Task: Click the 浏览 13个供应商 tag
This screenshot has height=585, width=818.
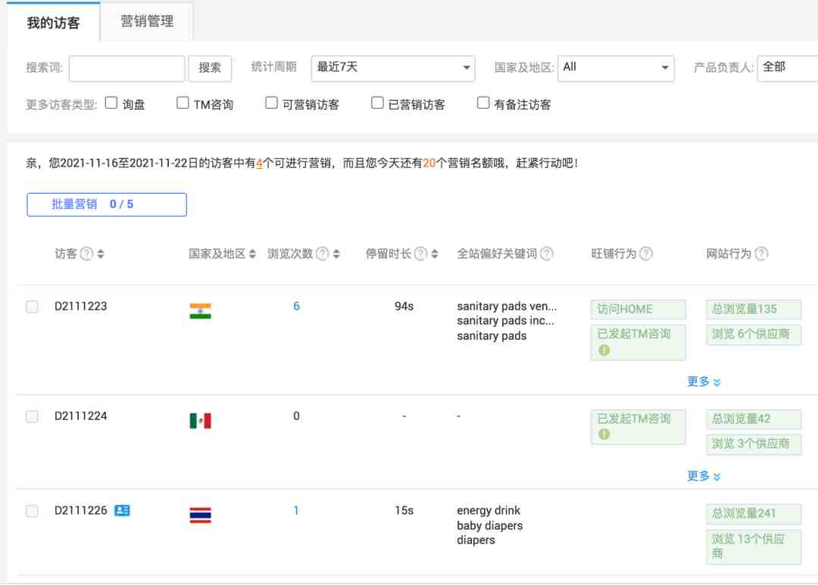Action: 754,546
